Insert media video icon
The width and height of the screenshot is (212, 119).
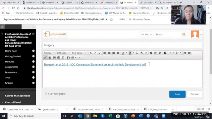click(x=54, y=58)
